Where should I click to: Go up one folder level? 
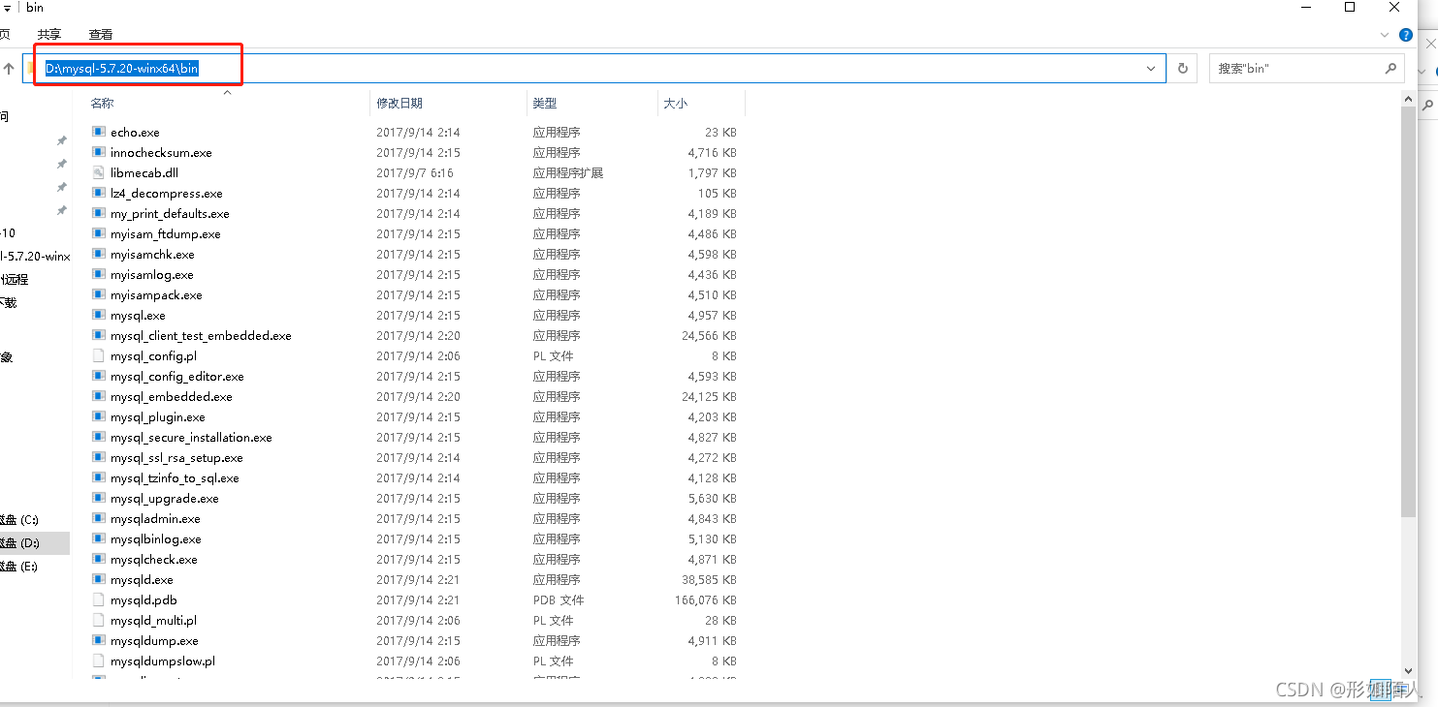[x=9, y=69]
